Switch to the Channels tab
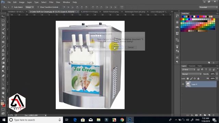This screenshot has height=123, width=219. [x=192, y=66]
